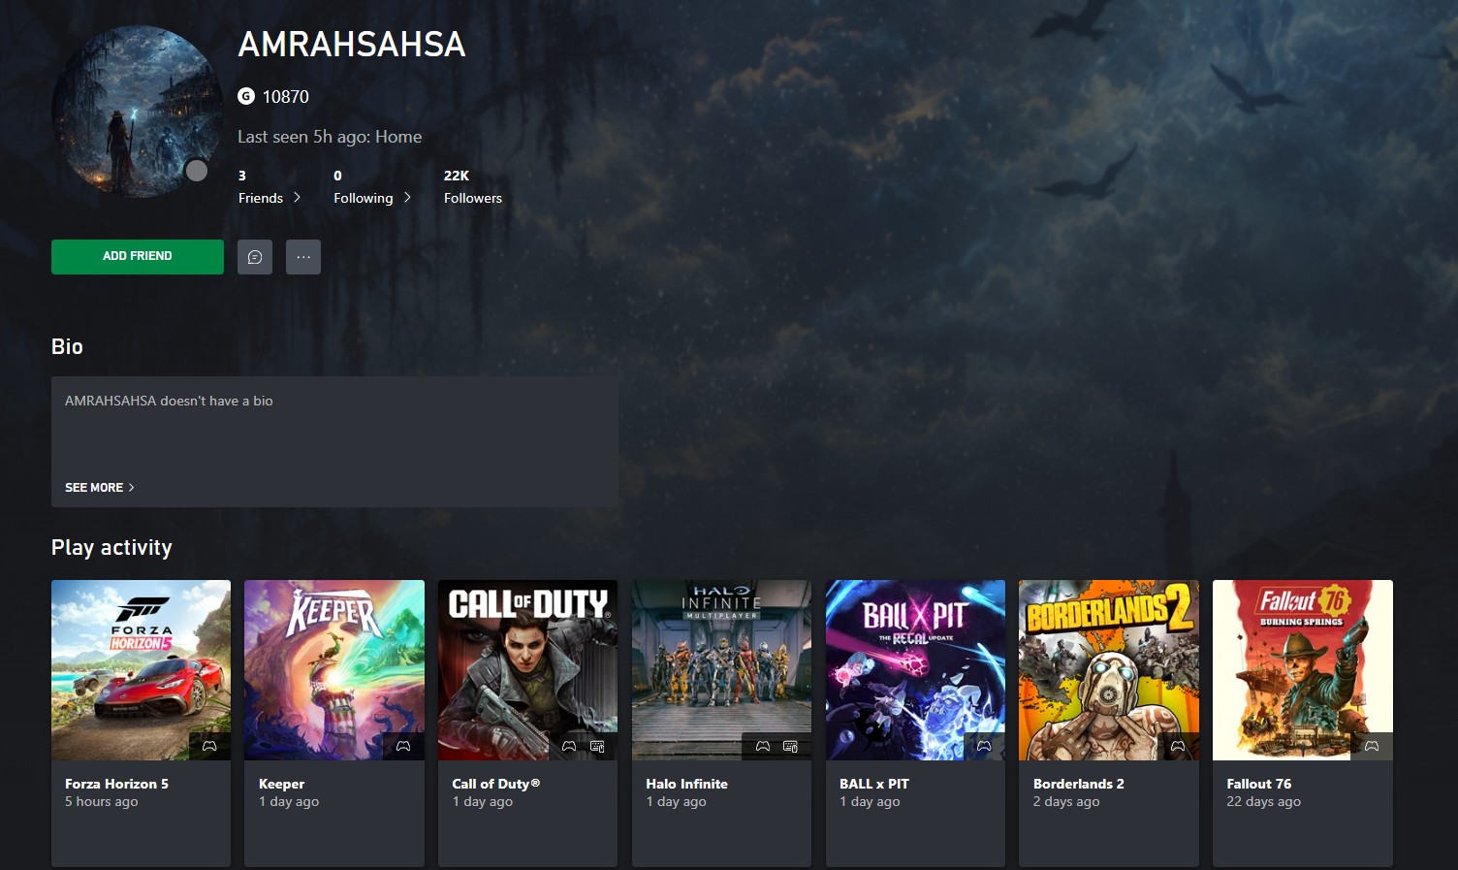
Task: Click keyboard-and-mouse icon on Call of Duty tile
Action: (x=597, y=746)
